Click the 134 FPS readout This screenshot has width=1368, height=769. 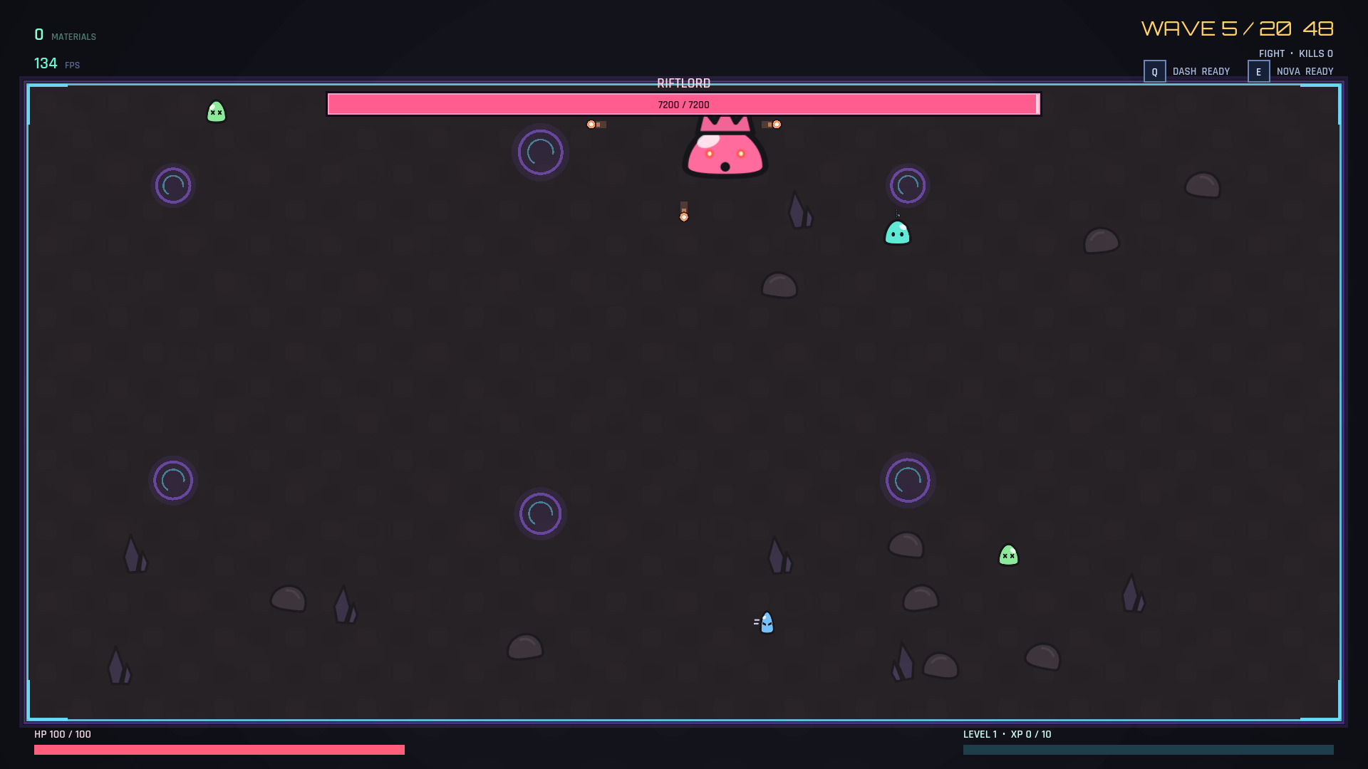[57, 63]
